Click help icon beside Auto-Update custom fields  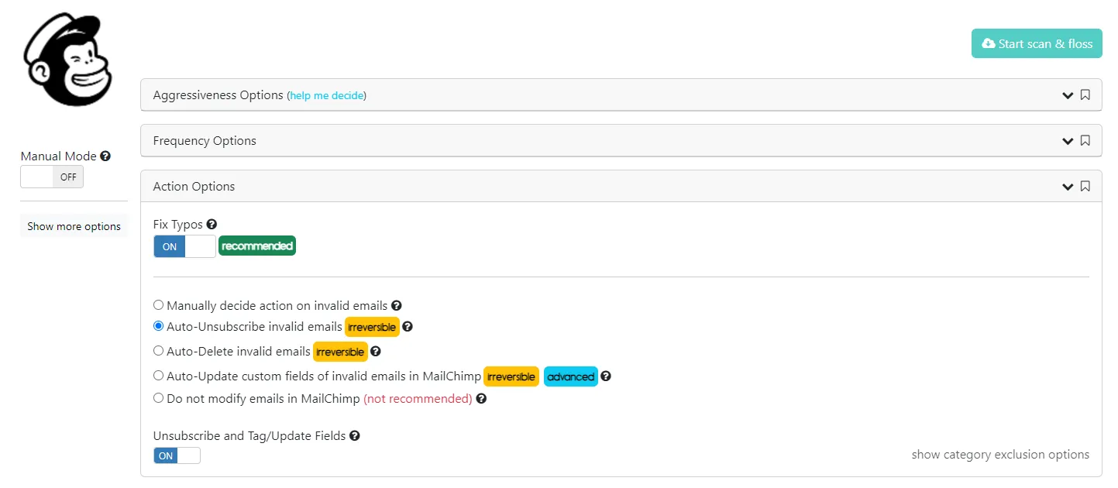(606, 376)
